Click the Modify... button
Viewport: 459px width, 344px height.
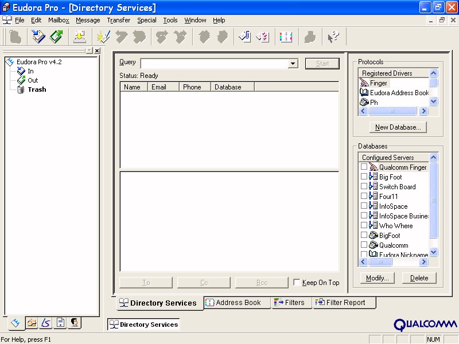pyautogui.click(x=378, y=278)
